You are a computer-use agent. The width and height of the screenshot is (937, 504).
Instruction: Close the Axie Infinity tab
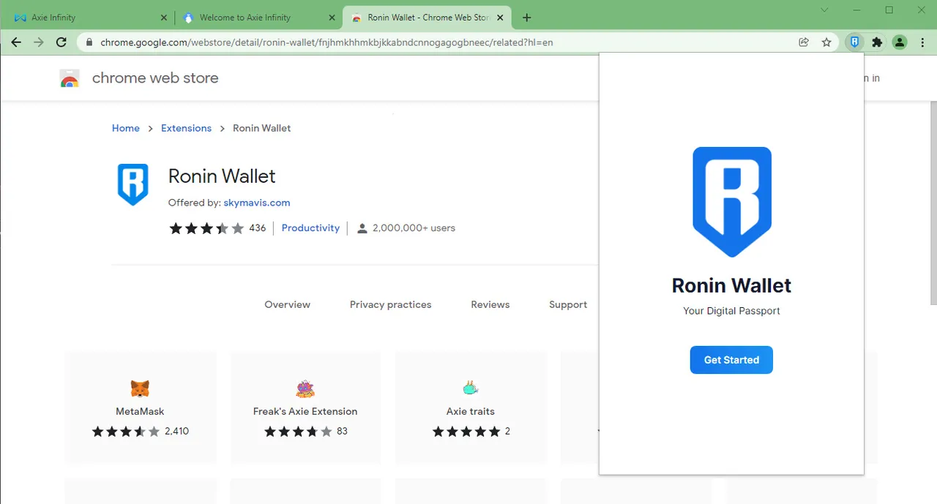point(163,18)
